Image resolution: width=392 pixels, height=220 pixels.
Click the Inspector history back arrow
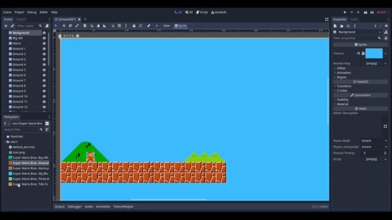pos(375,26)
